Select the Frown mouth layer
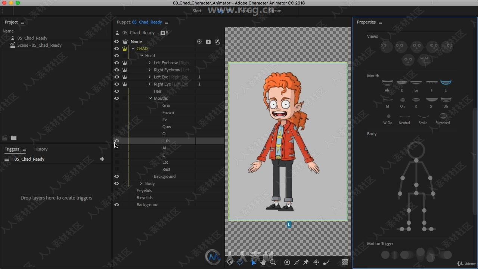 pyautogui.click(x=168, y=112)
